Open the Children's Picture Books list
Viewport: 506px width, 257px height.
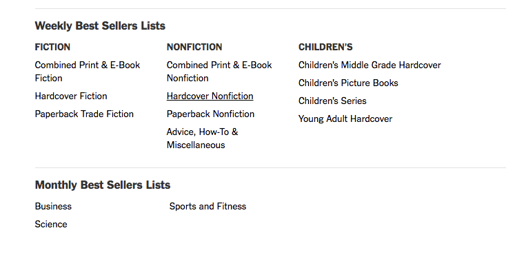tap(348, 83)
